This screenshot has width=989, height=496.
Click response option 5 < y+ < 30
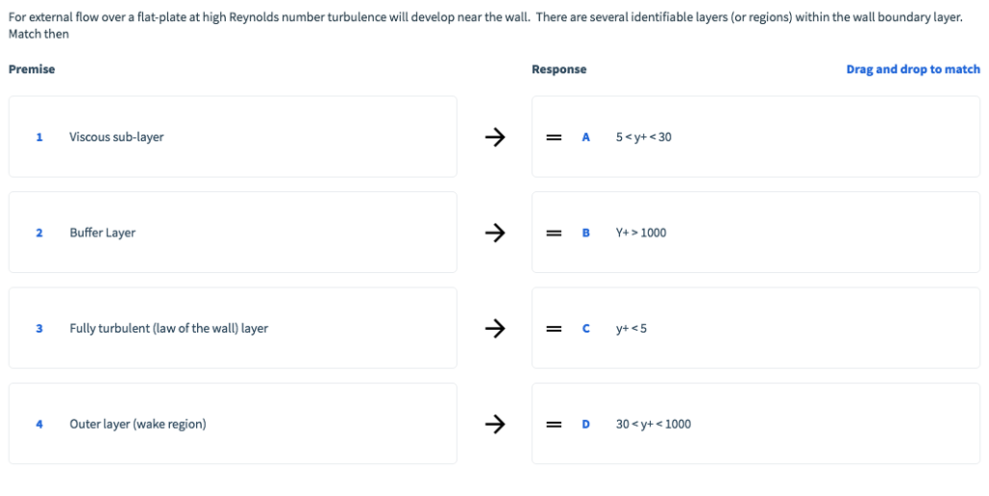pyautogui.click(x=643, y=137)
